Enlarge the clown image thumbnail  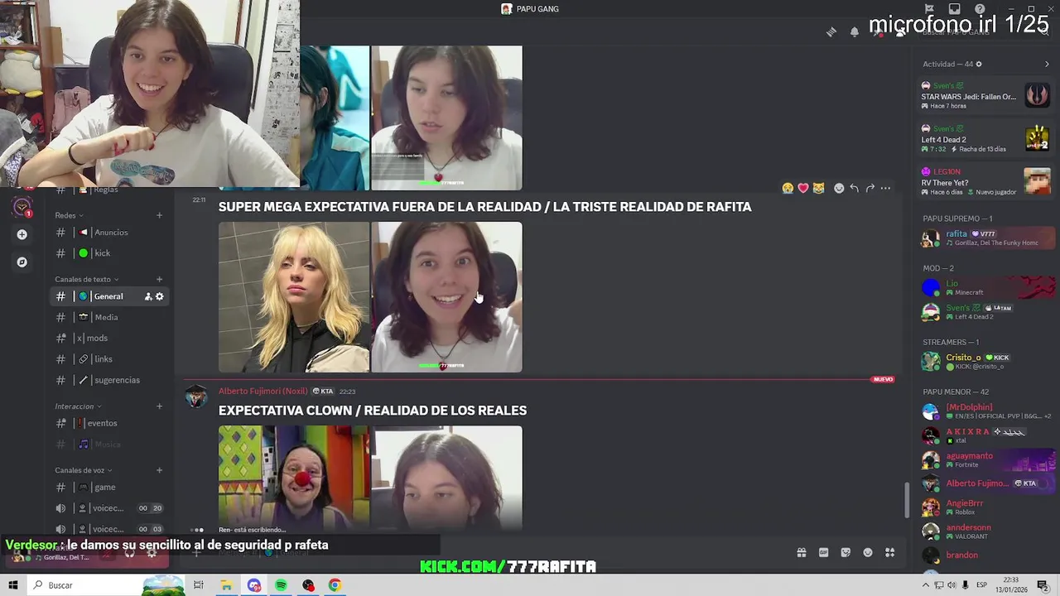(294, 478)
